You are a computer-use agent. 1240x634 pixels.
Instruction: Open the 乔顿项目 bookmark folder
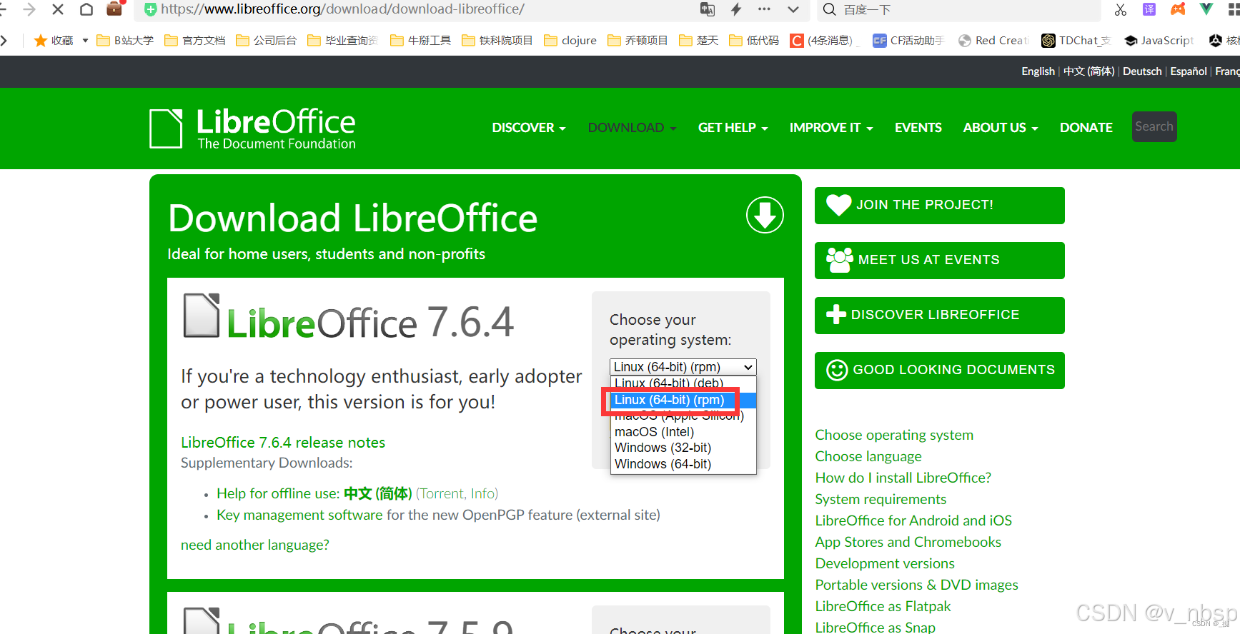pyautogui.click(x=638, y=40)
